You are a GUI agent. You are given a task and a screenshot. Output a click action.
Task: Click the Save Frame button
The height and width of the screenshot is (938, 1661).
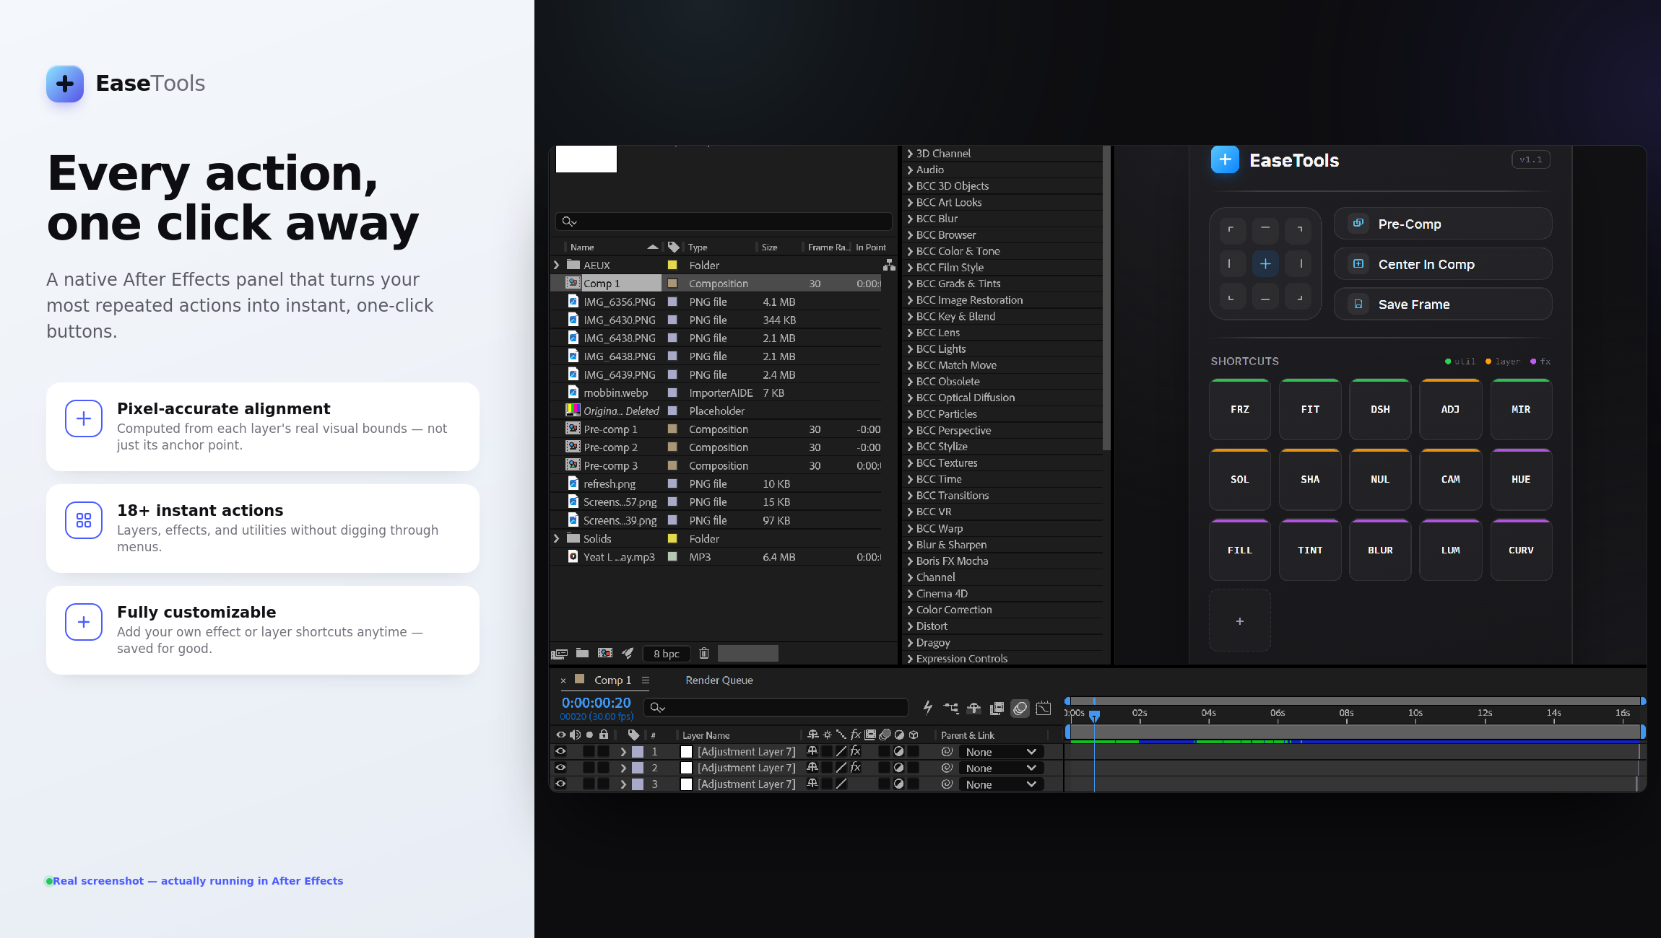point(1443,304)
